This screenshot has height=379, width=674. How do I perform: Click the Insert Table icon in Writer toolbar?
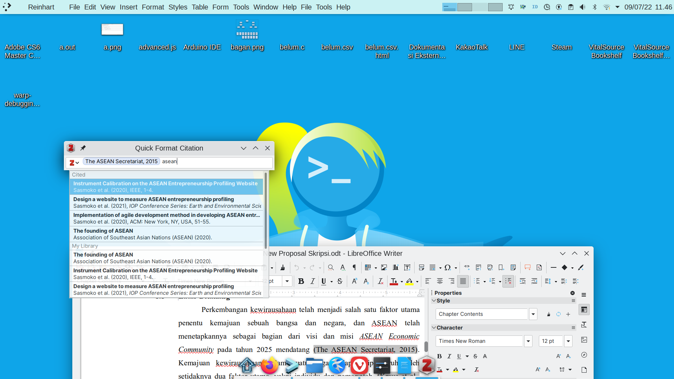368,268
